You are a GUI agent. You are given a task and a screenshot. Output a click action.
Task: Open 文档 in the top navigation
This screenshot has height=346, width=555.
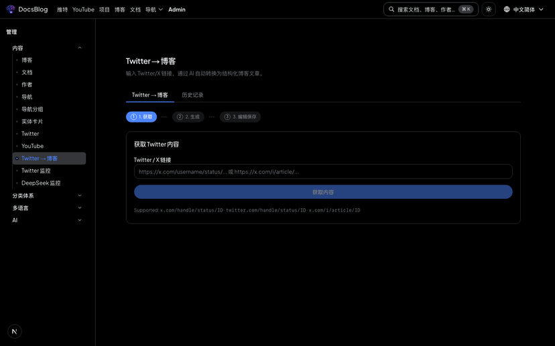[x=135, y=9]
